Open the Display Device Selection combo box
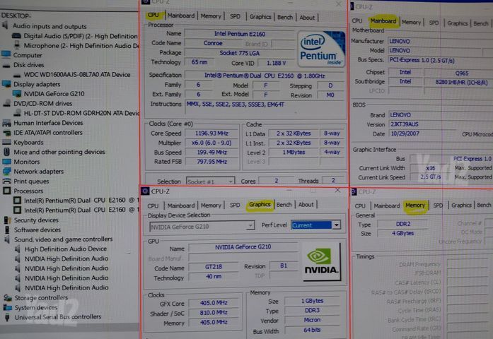Screen dimensions: 493x339 coord(202,226)
